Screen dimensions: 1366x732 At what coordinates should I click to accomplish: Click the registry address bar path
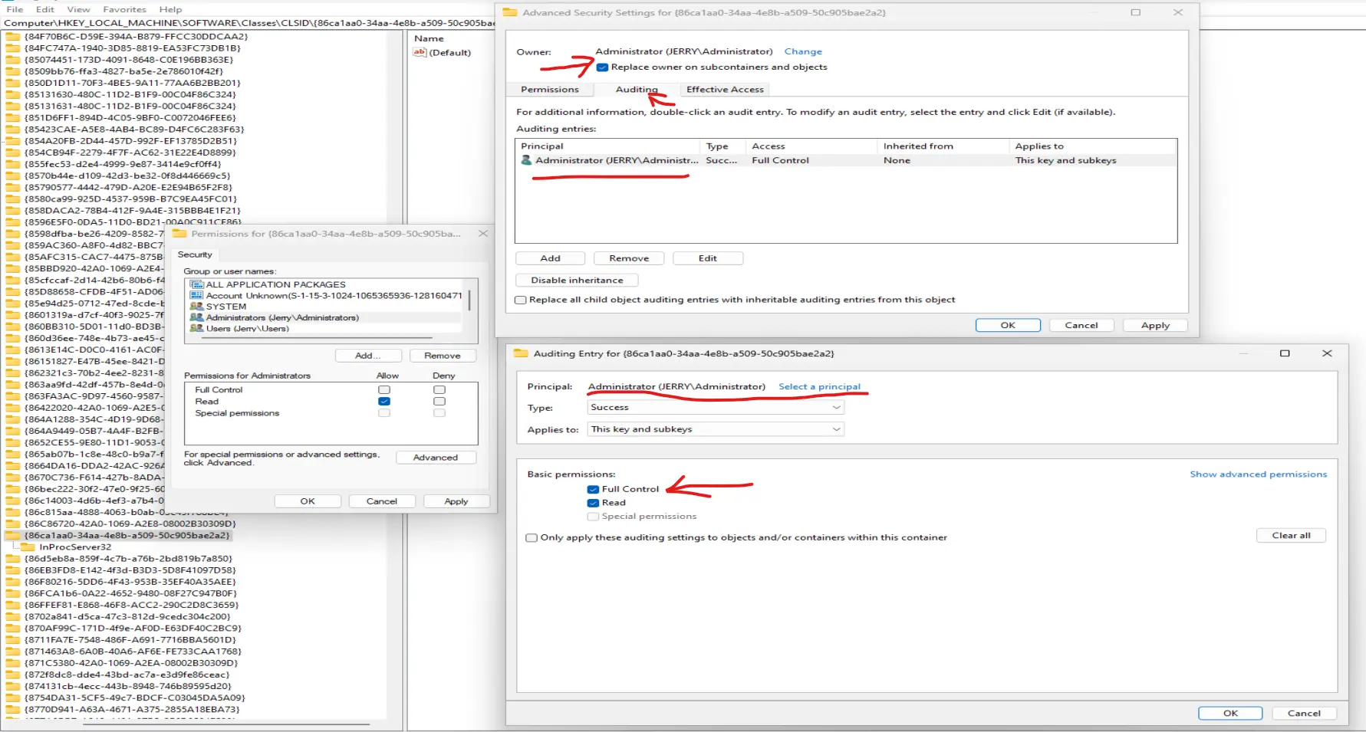click(x=249, y=23)
